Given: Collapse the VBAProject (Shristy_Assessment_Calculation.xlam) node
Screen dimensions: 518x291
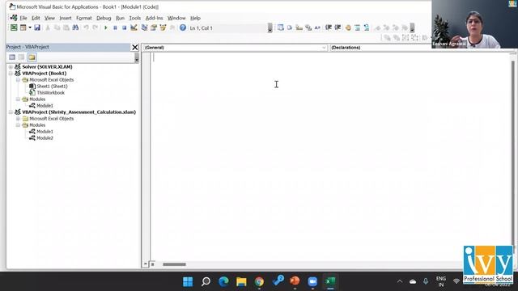Looking at the screenshot, I should 11,112.
